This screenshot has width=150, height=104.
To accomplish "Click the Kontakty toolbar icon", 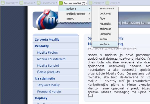I will click(x=3, y=3).
